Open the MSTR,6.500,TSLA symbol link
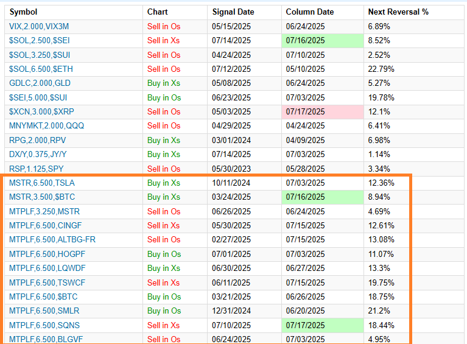Screen dimensions: 467x344 pyautogui.click(x=42, y=183)
